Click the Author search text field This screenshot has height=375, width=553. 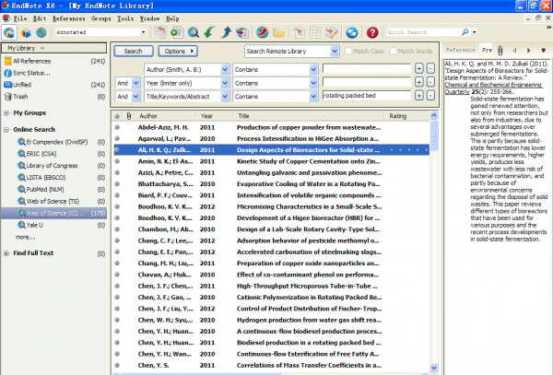[367, 68]
